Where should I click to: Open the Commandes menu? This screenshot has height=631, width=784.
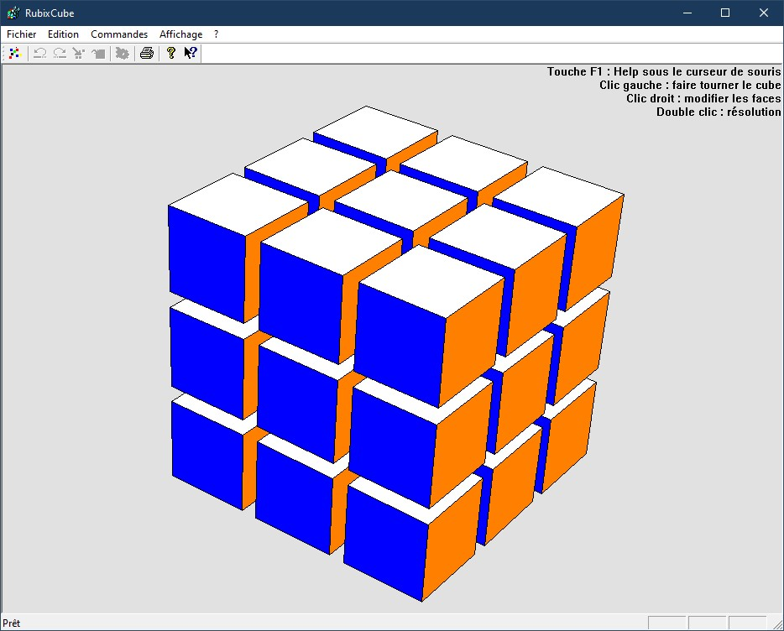[119, 34]
